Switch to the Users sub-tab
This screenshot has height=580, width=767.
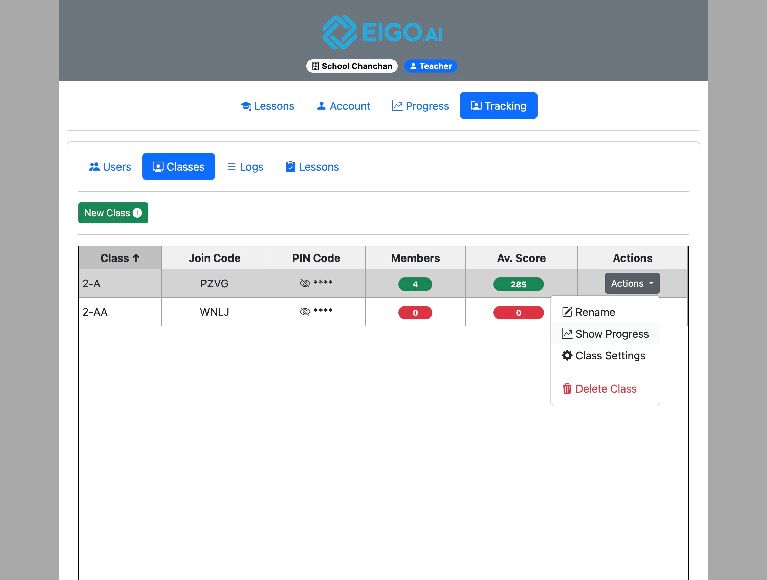(110, 167)
